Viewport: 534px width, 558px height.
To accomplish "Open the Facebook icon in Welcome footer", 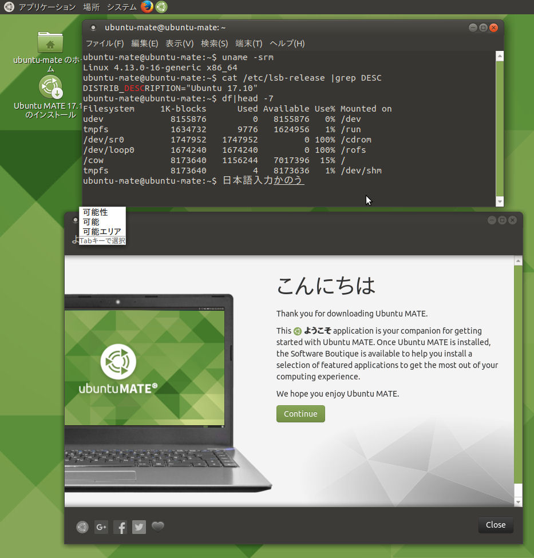I will 120,527.
